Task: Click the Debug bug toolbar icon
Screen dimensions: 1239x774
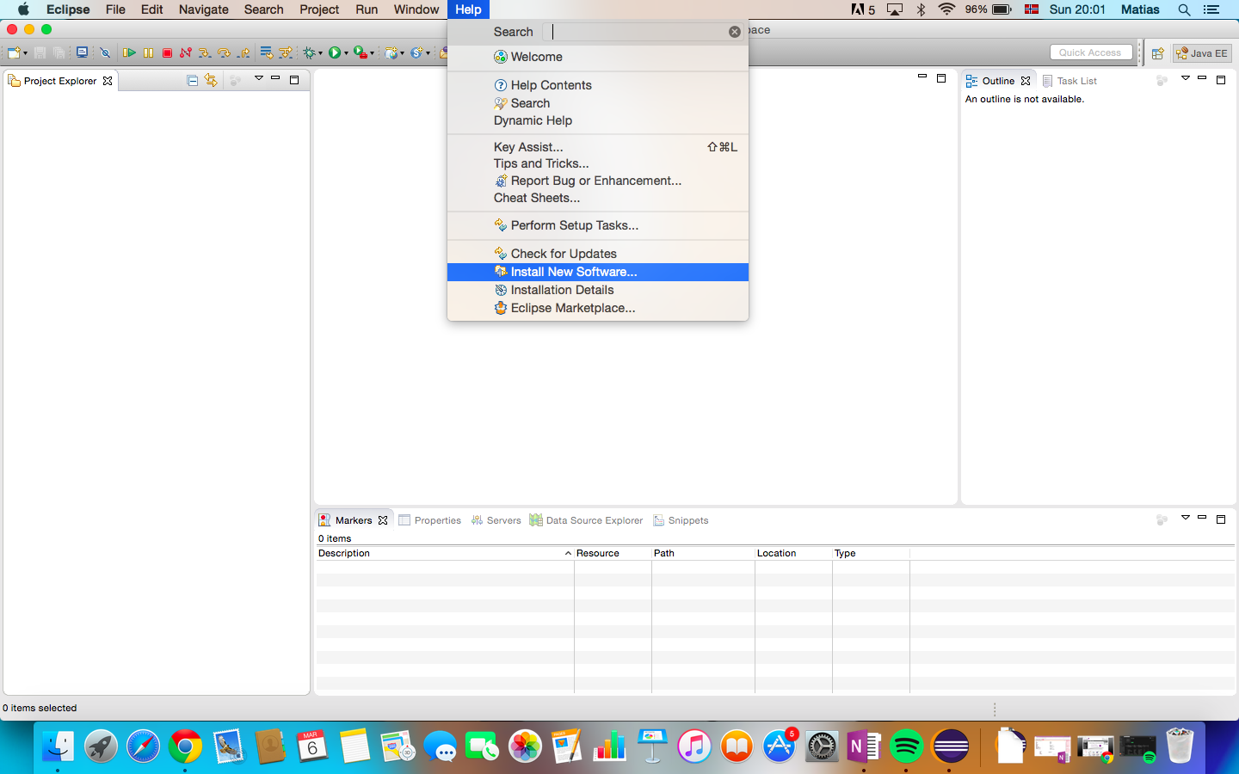Action: [309, 53]
